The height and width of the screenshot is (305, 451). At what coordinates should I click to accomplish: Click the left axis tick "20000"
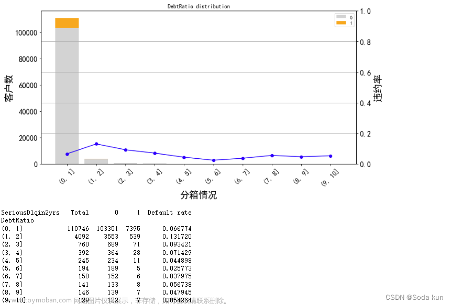coord(28,138)
